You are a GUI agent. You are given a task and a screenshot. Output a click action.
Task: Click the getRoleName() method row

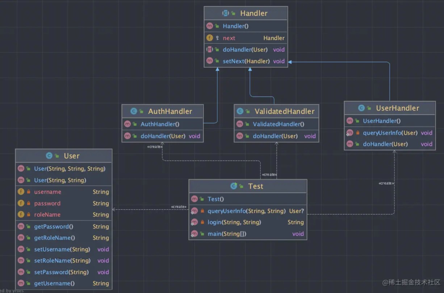click(64, 238)
